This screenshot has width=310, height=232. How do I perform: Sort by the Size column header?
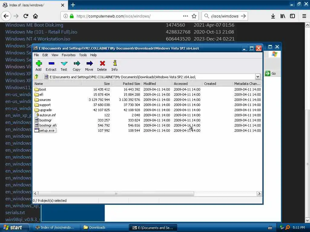[96, 84]
